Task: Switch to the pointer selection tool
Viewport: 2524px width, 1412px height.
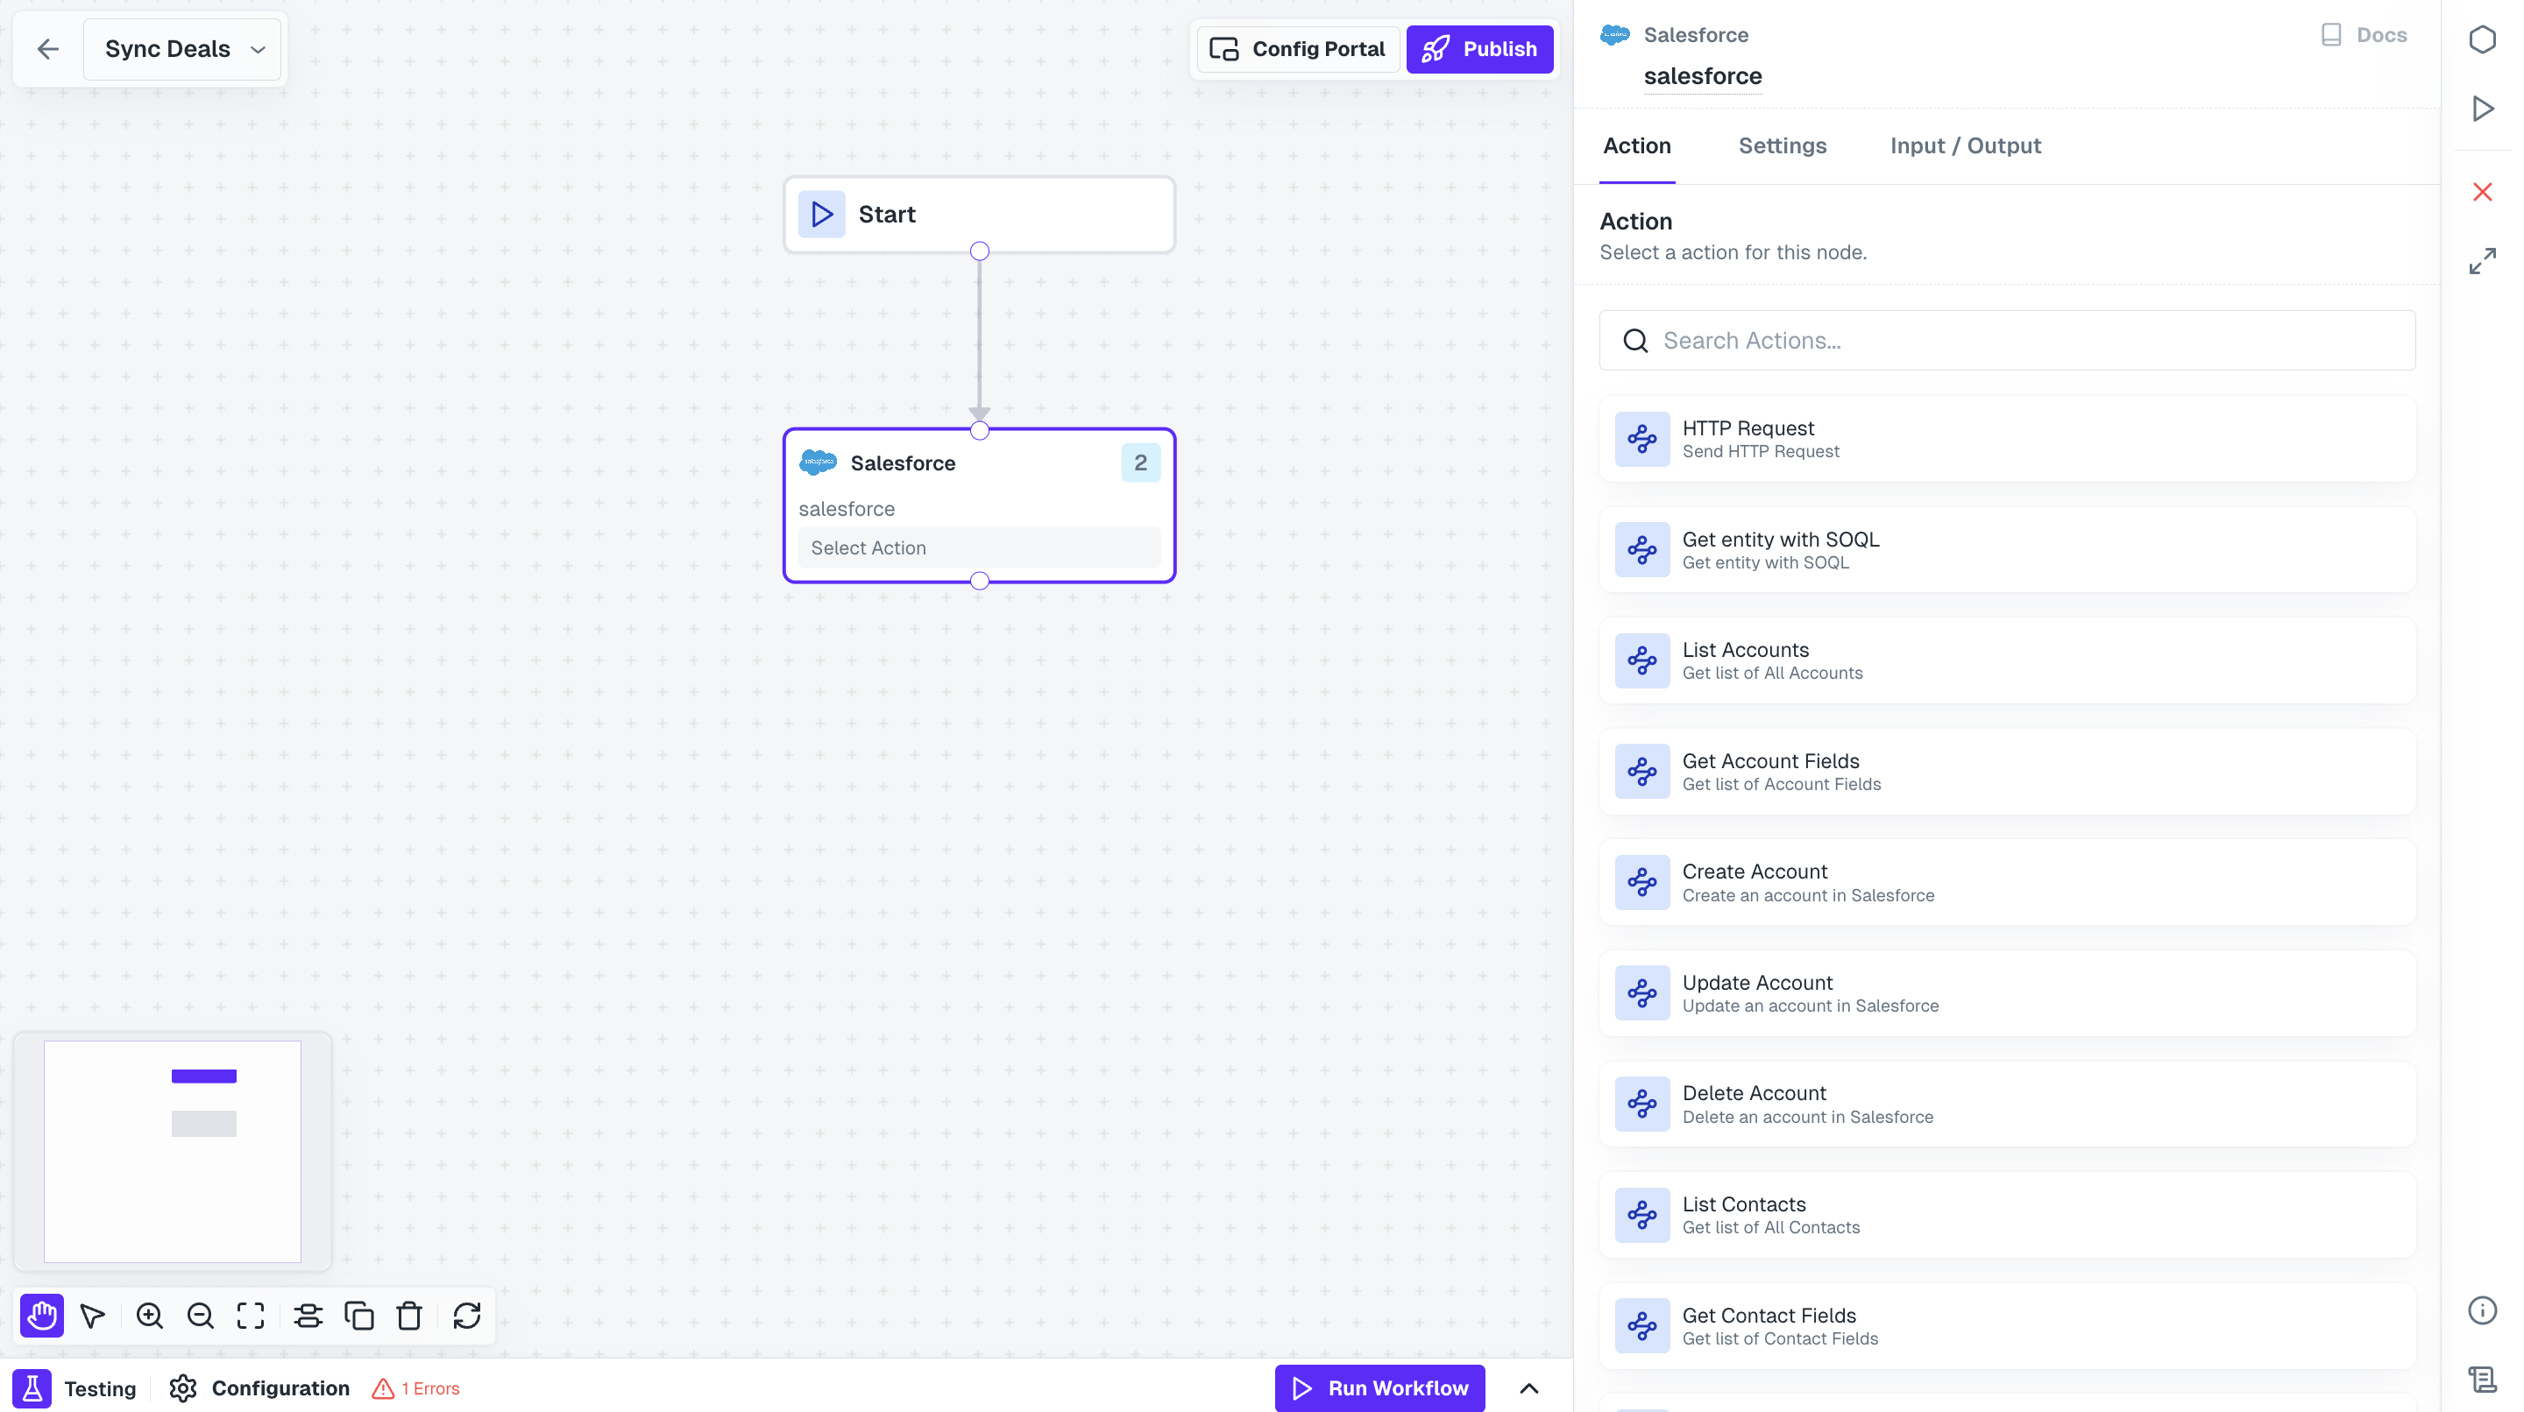Action: click(x=93, y=1316)
